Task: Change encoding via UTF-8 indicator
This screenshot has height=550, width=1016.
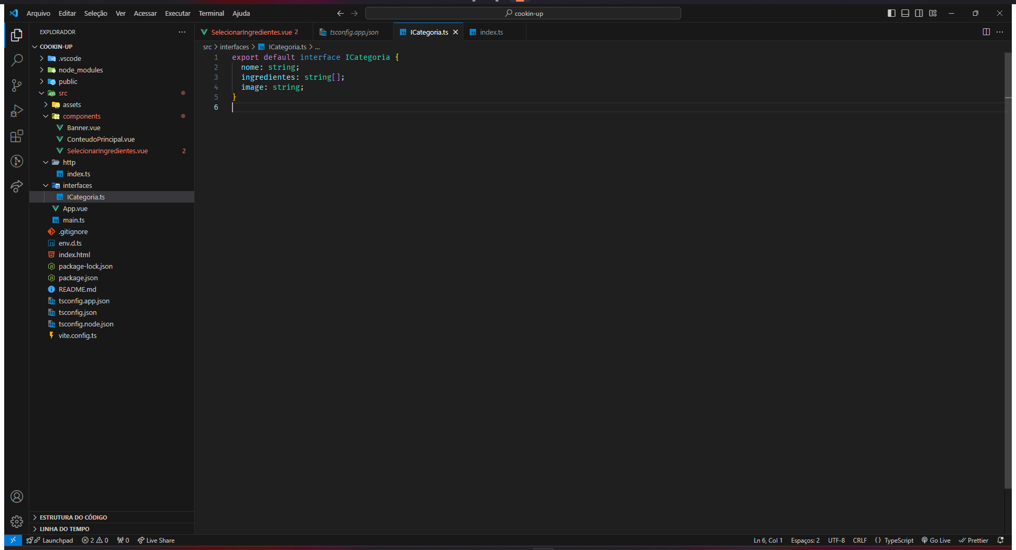Action: [836, 540]
